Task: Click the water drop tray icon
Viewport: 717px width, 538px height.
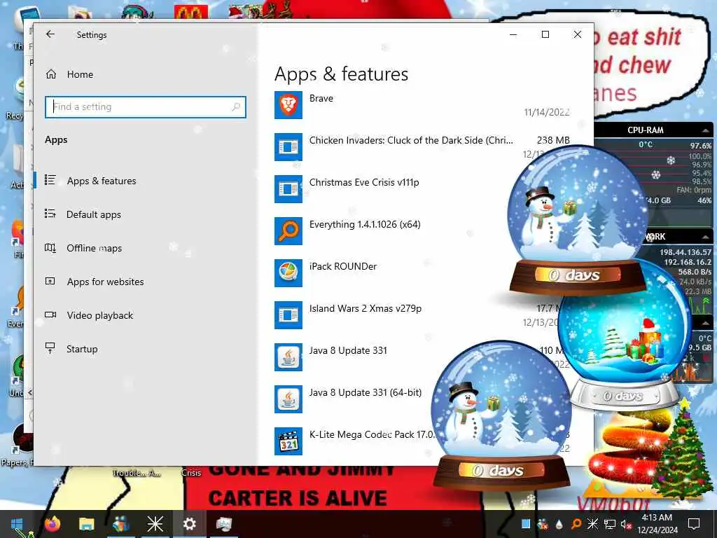Action: pyautogui.click(x=559, y=524)
